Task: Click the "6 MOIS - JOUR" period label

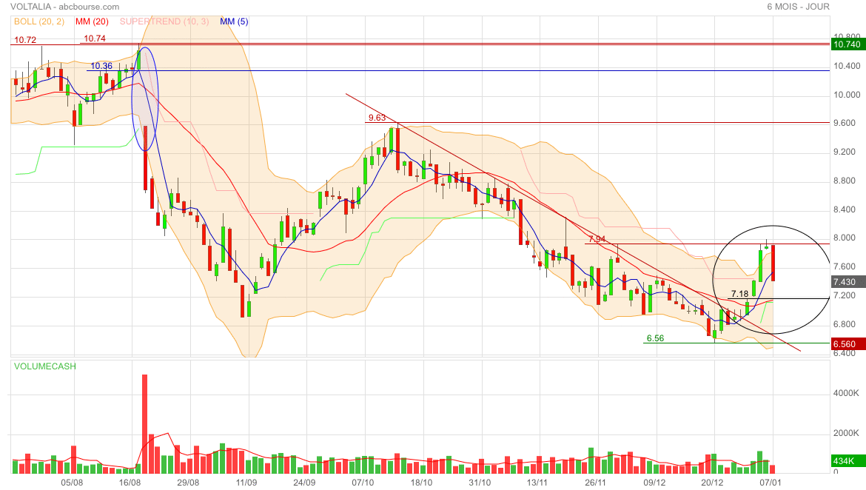Action: click(798, 7)
